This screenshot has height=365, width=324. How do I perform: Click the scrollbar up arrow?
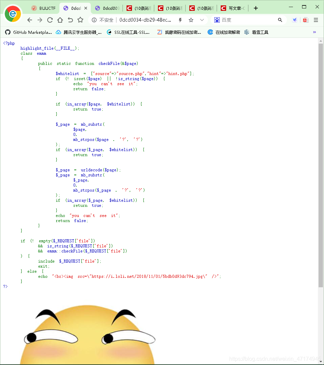[321, 41]
